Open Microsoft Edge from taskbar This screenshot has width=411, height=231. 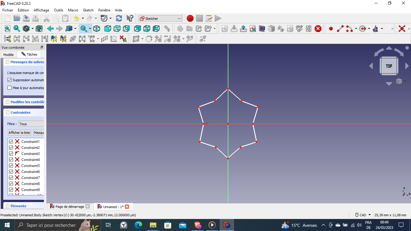point(138,225)
